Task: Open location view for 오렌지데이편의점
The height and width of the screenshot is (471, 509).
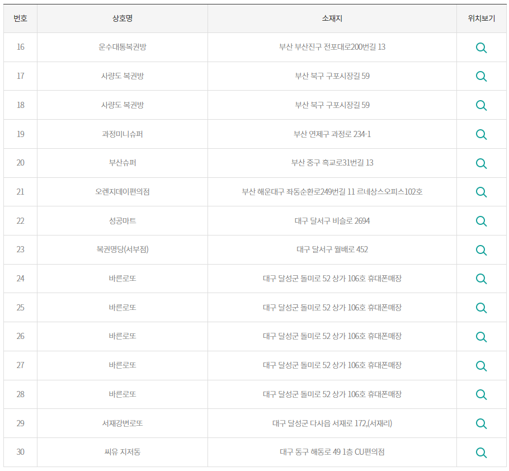Action: click(x=481, y=192)
